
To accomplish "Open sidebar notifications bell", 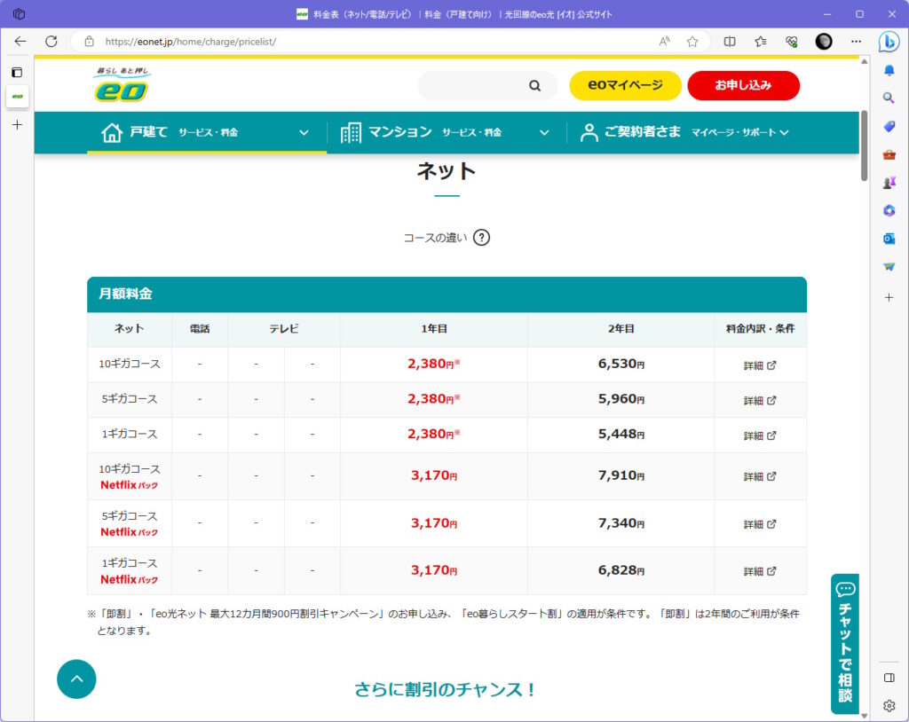I will 889,71.
